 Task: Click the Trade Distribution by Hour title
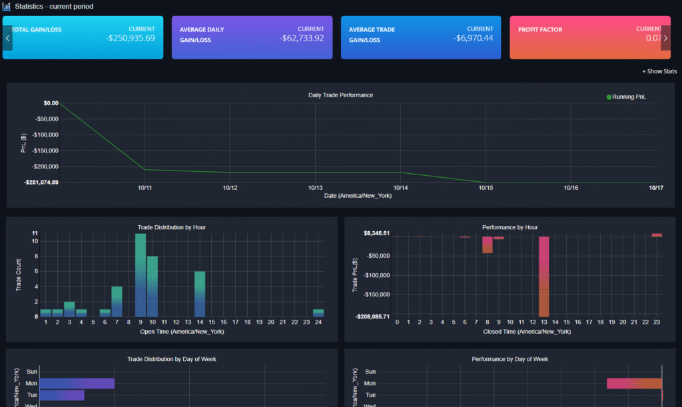pyautogui.click(x=172, y=227)
